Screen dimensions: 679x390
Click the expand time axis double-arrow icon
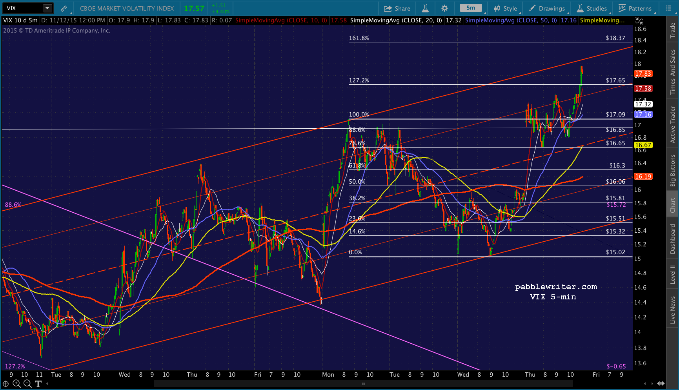661,384
